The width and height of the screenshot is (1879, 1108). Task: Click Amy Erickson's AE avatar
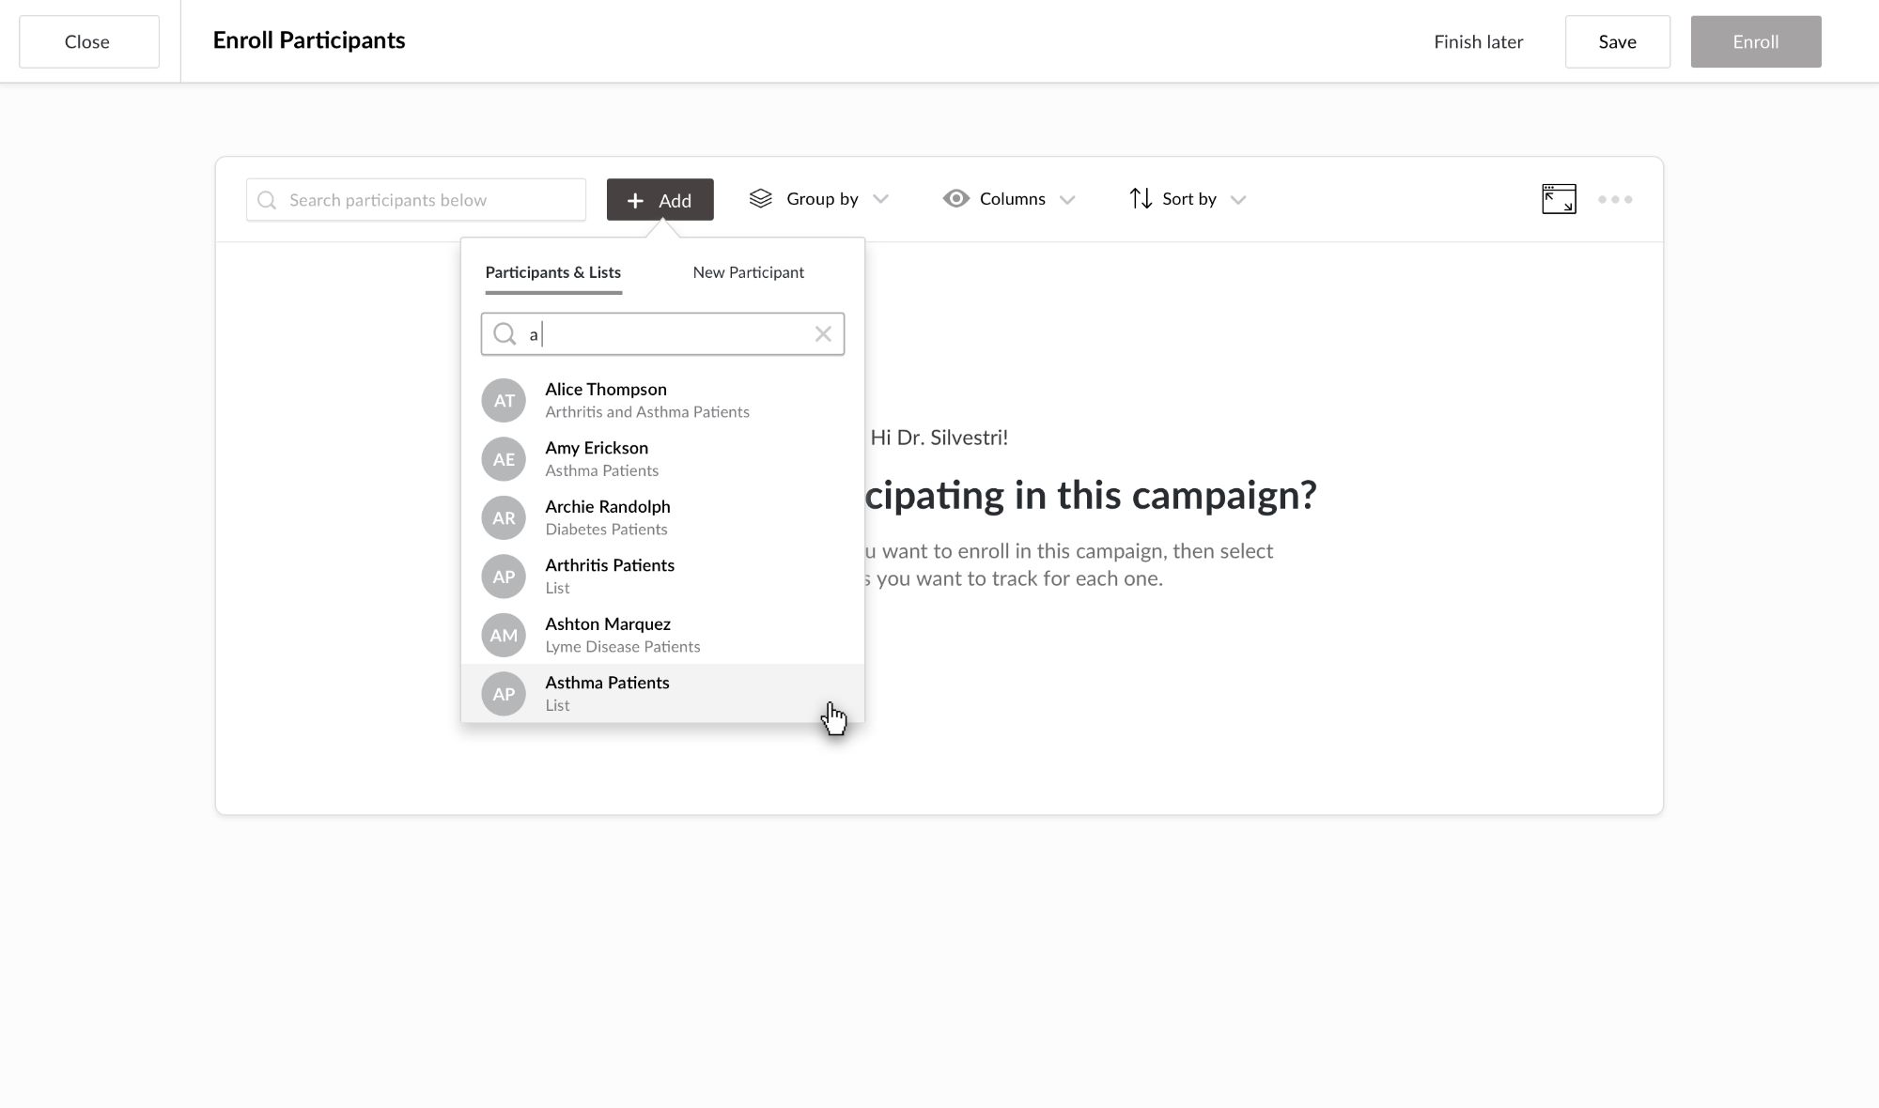pyautogui.click(x=504, y=459)
